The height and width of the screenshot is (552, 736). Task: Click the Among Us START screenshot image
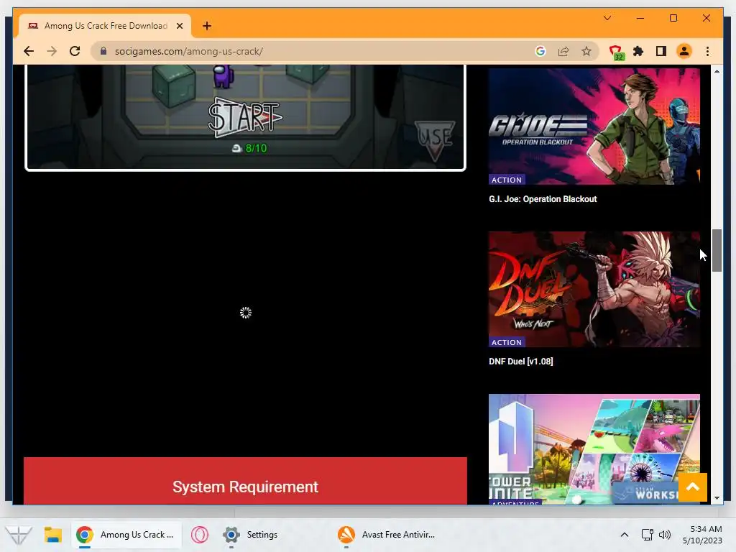245,117
